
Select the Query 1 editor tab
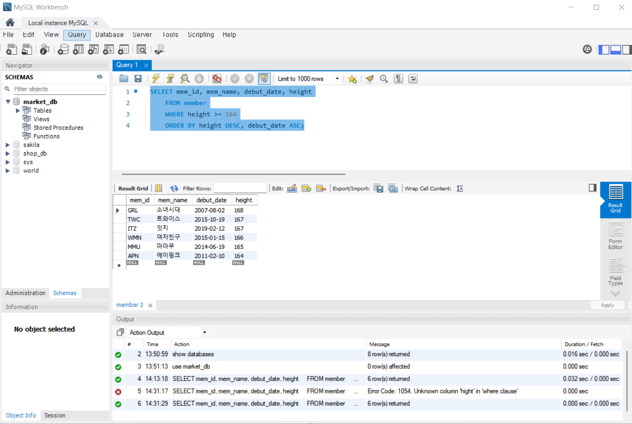pos(127,65)
